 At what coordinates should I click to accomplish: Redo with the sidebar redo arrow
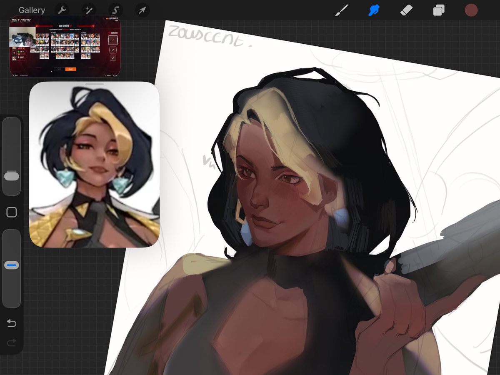point(12,343)
